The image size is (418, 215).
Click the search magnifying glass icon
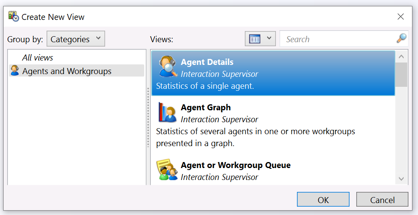point(401,38)
